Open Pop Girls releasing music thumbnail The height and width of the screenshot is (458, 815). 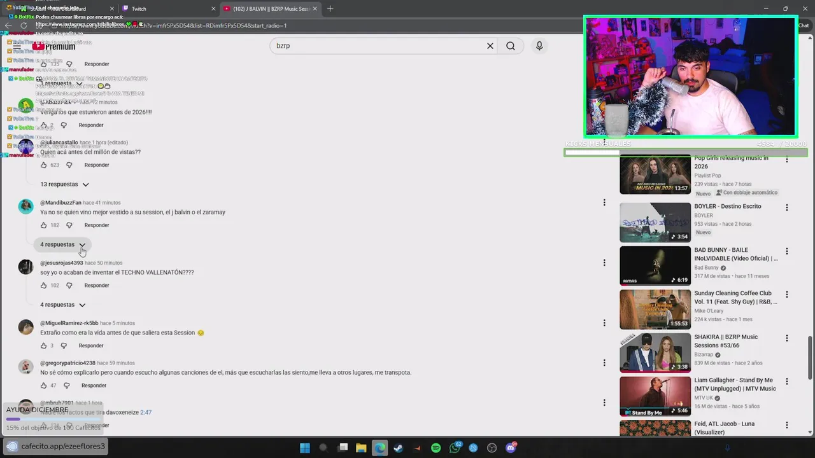[655, 175]
